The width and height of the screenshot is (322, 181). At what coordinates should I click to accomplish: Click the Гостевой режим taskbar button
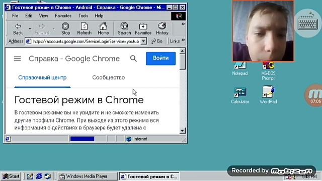coord(149,176)
